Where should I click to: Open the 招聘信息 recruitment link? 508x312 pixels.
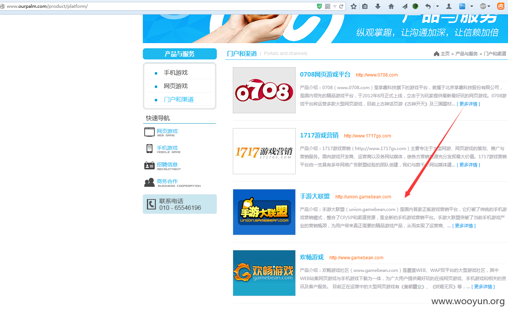[x=167, y=165]
